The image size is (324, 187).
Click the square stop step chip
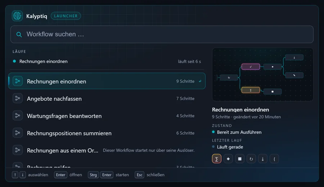pos(240,159)
